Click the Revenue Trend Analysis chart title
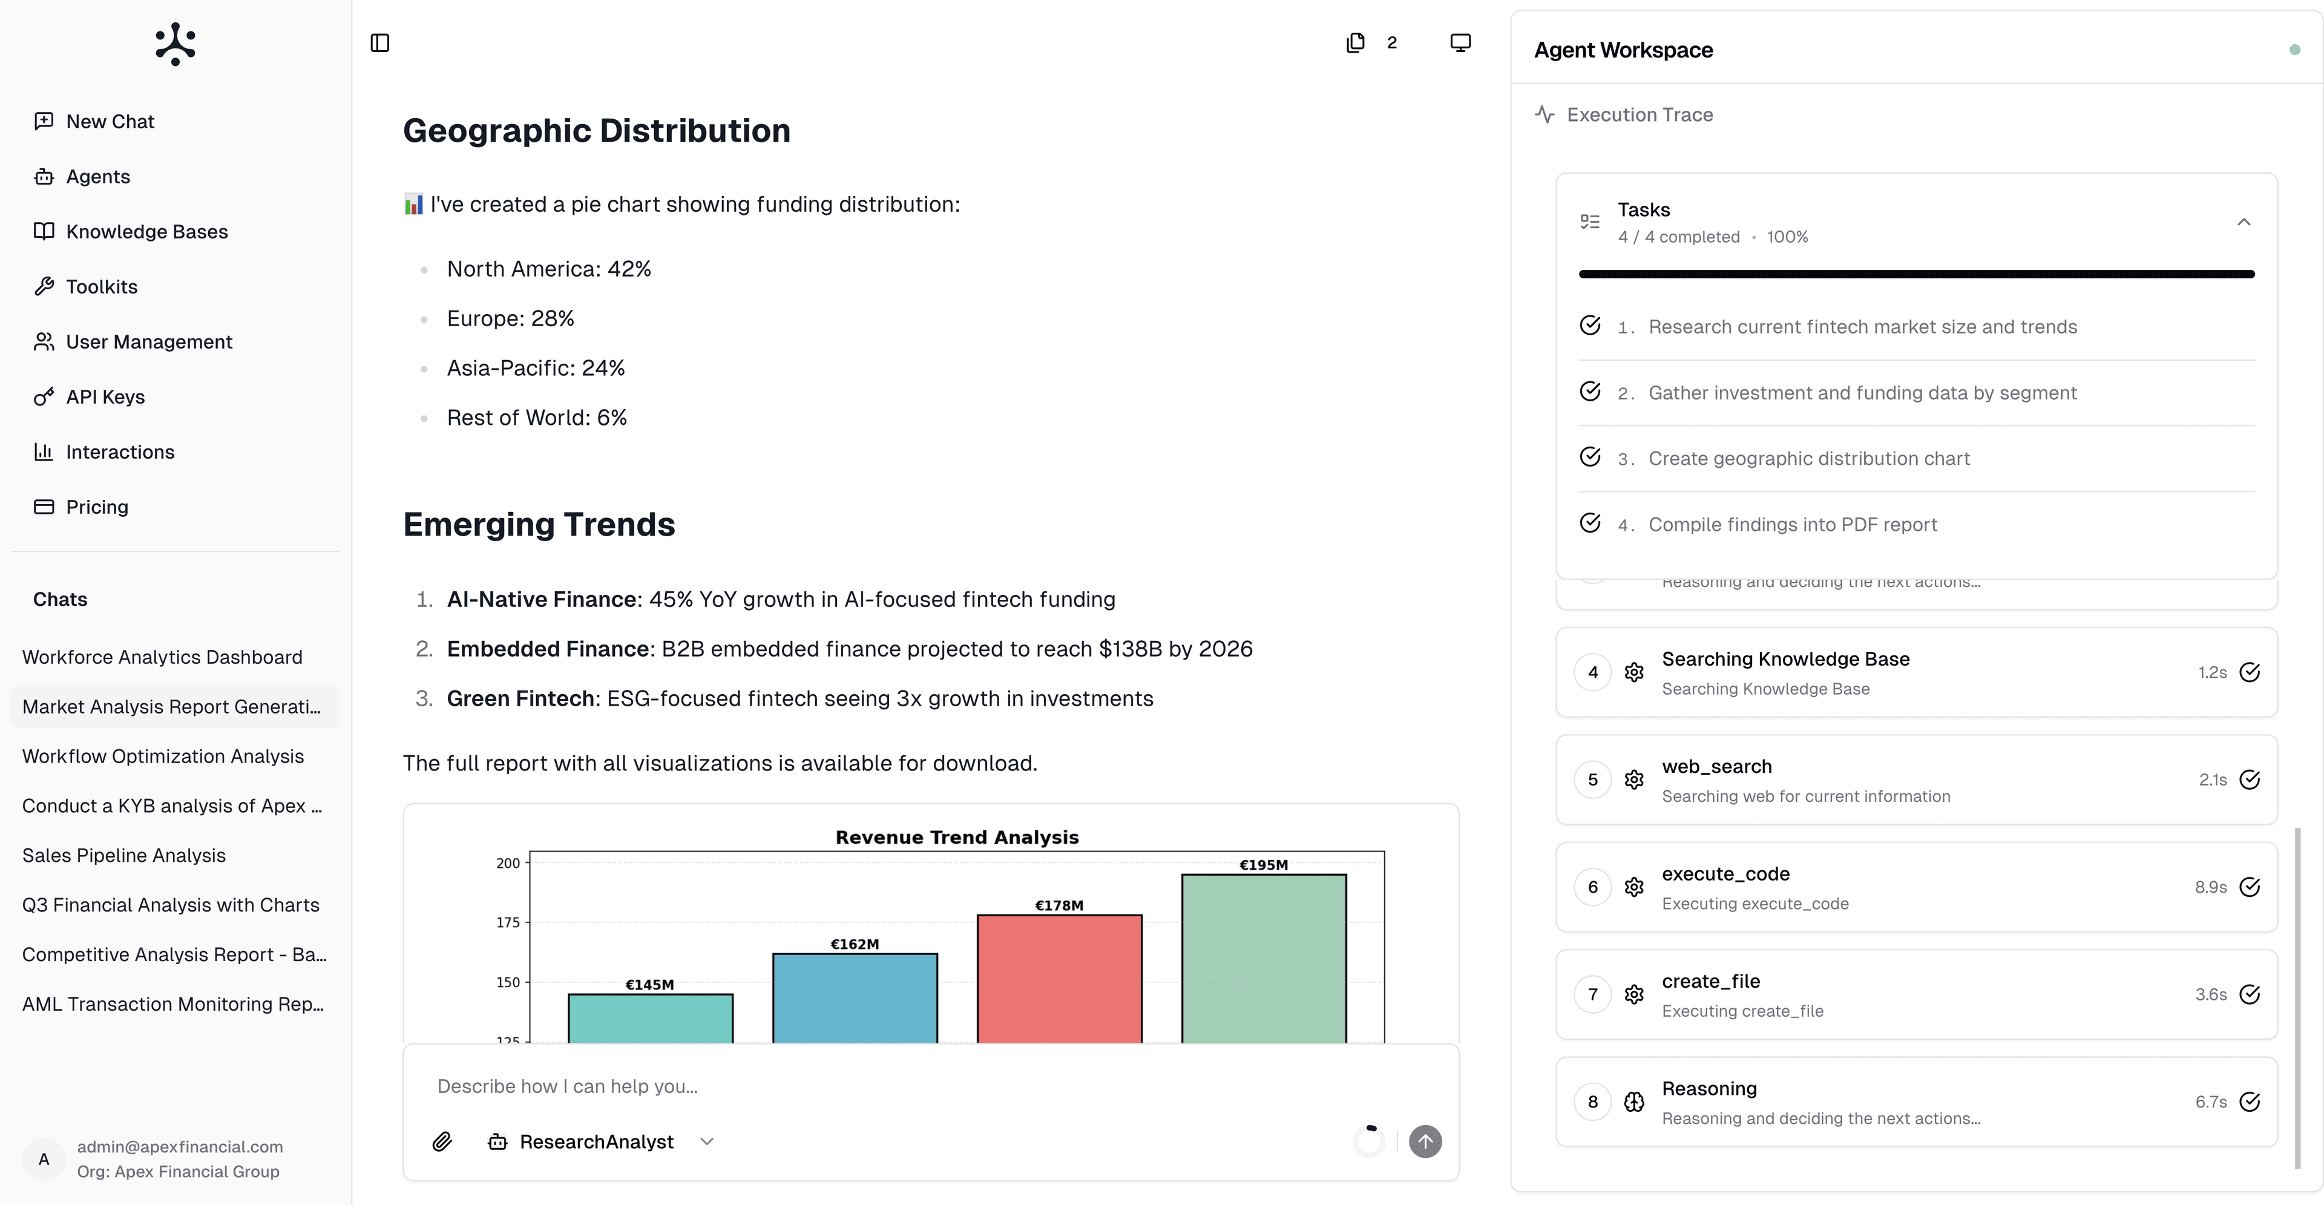 click(x=956, y=837)
